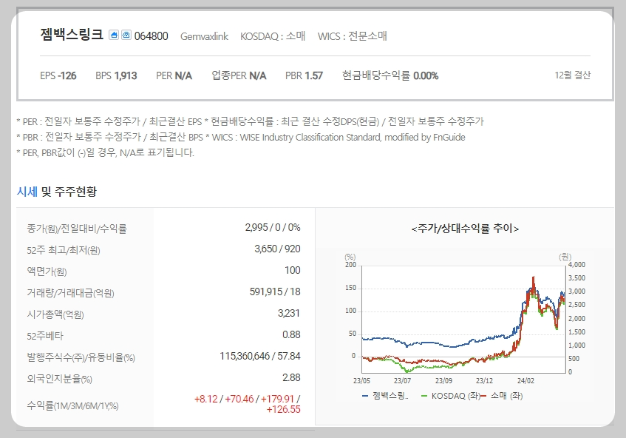
Task: Click the PBR 1.57 figure
Action: point(304,75)
